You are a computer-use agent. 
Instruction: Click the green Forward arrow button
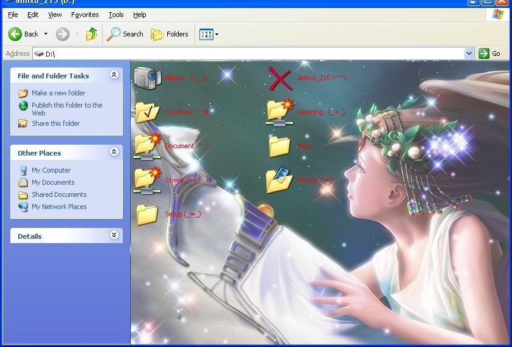tap(63, 34)
